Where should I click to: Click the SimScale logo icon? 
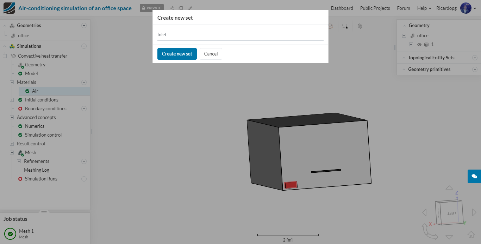point(9,8)
